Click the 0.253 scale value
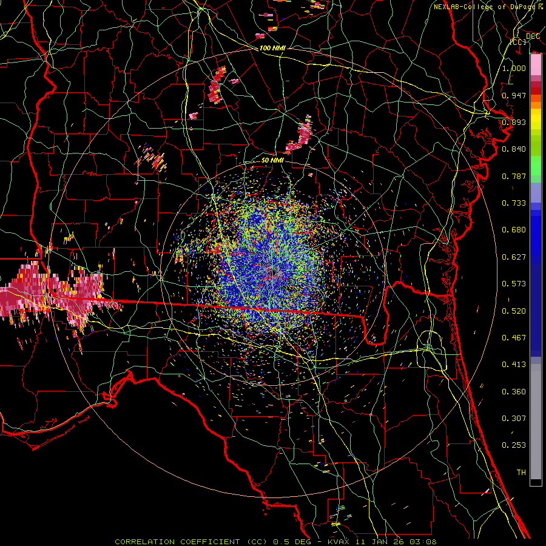The image size is (546, 546). 514,445
